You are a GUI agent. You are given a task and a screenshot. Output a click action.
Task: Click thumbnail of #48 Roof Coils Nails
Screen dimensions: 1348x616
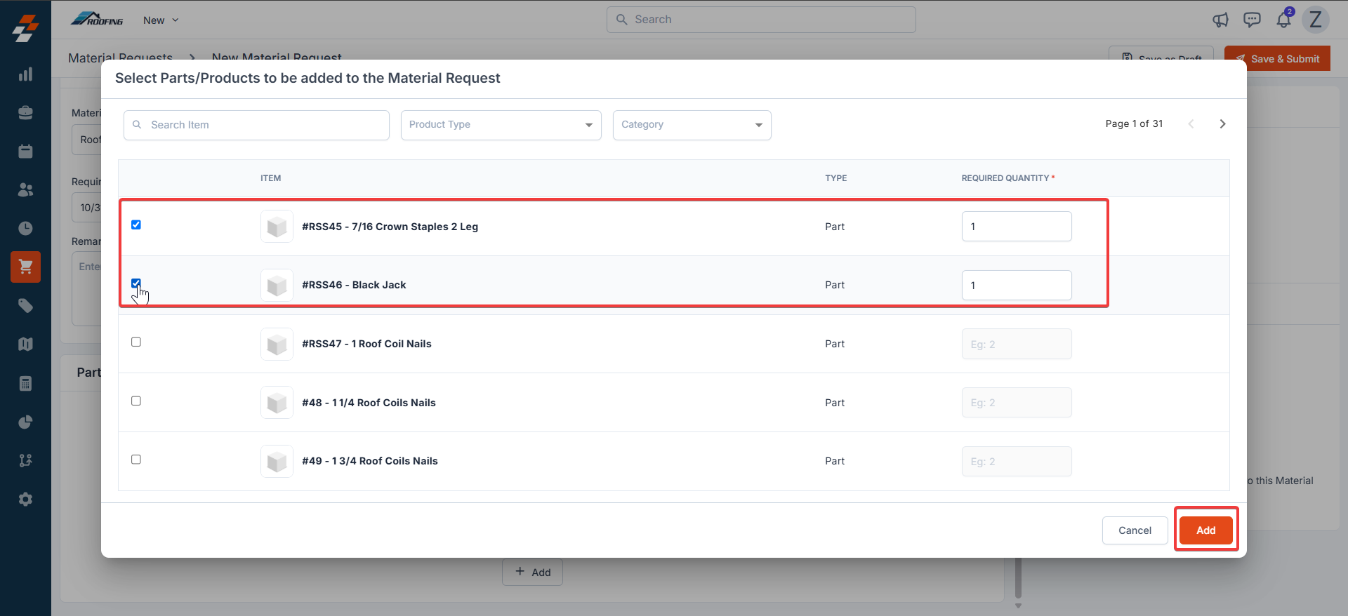click(277, 403)
